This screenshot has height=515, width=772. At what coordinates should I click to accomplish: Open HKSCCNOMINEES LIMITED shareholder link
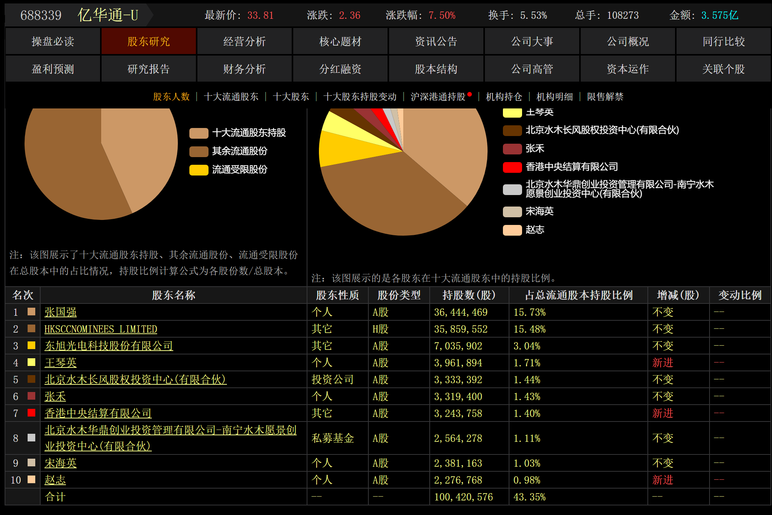(x=100, y=329)
